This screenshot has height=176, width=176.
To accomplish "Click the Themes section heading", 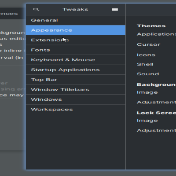I will (151, 26).
